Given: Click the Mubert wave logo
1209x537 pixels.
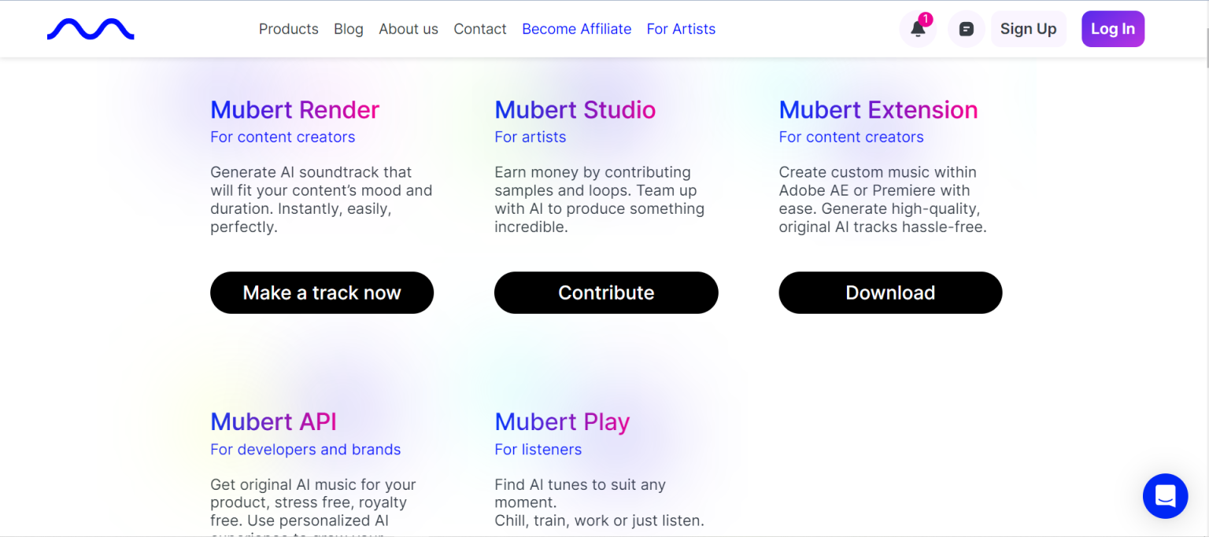Looking at the screenshot, I should [x=90, y=28].
